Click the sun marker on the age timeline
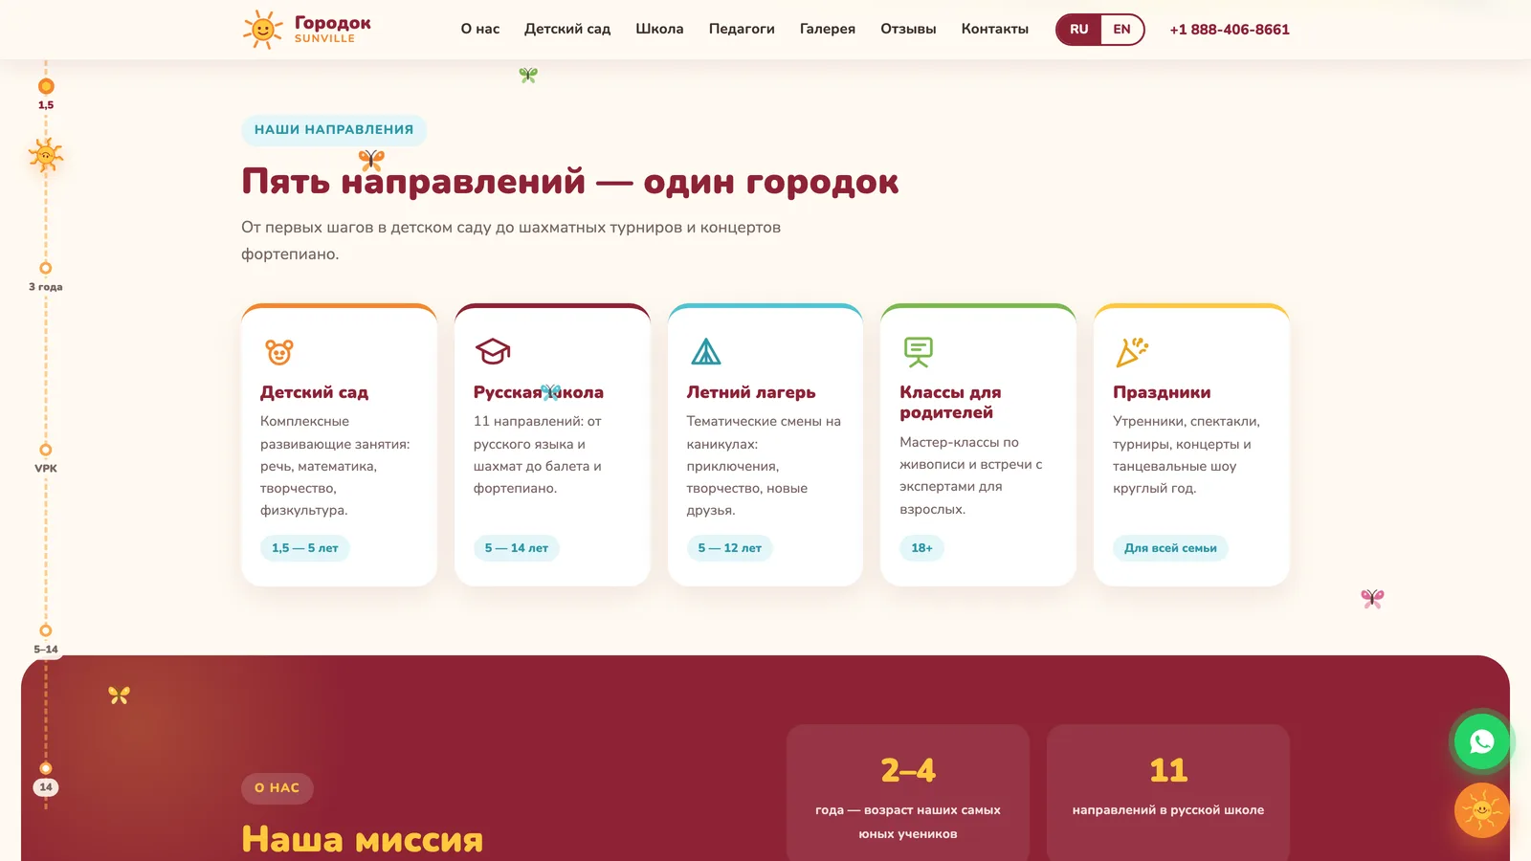1531x861 pixels. [x=46, y=155]
